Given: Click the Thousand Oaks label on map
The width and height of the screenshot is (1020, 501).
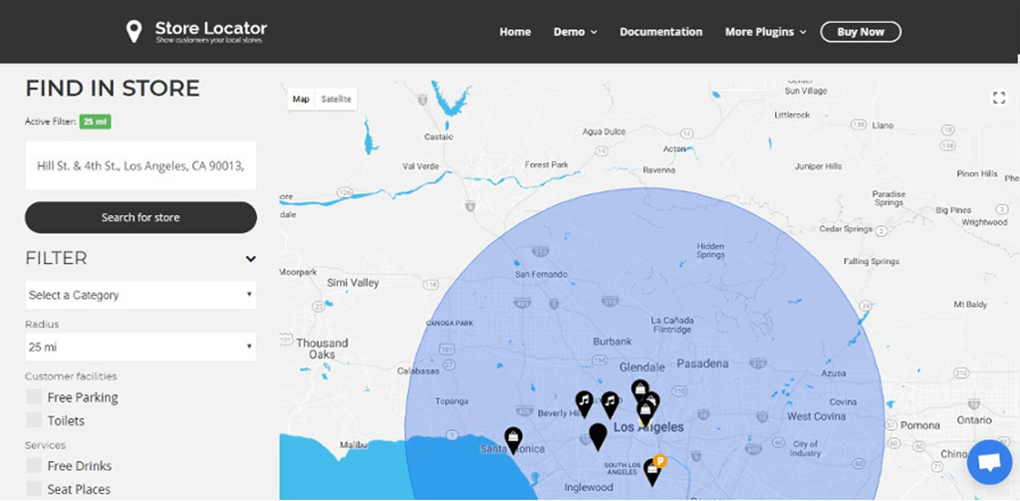Looking at the screenshot, I should pyautogui.click(x=322, y=349).
